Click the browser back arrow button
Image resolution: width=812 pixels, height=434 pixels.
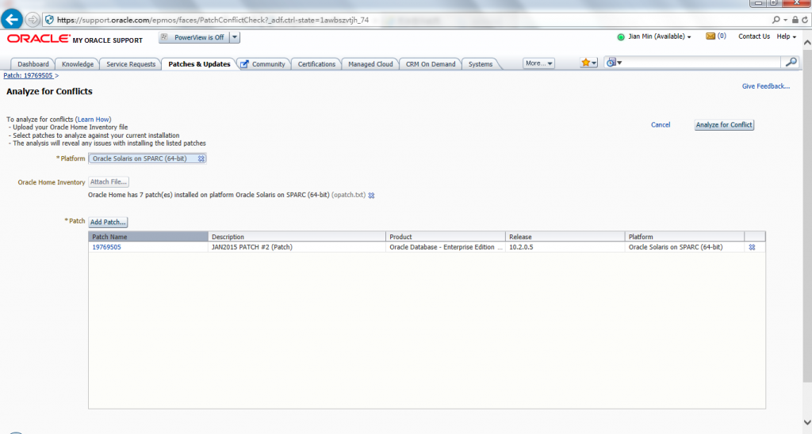click(12, 20)
